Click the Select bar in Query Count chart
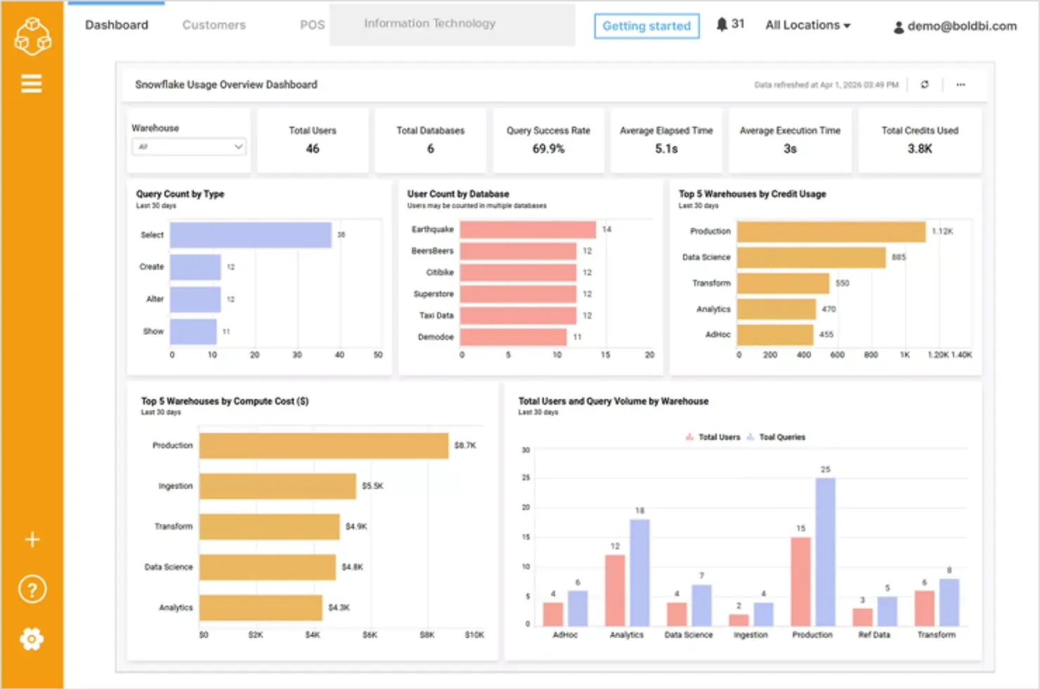Viewport: 1040px width, 690px height. click(x=251, y=235)
